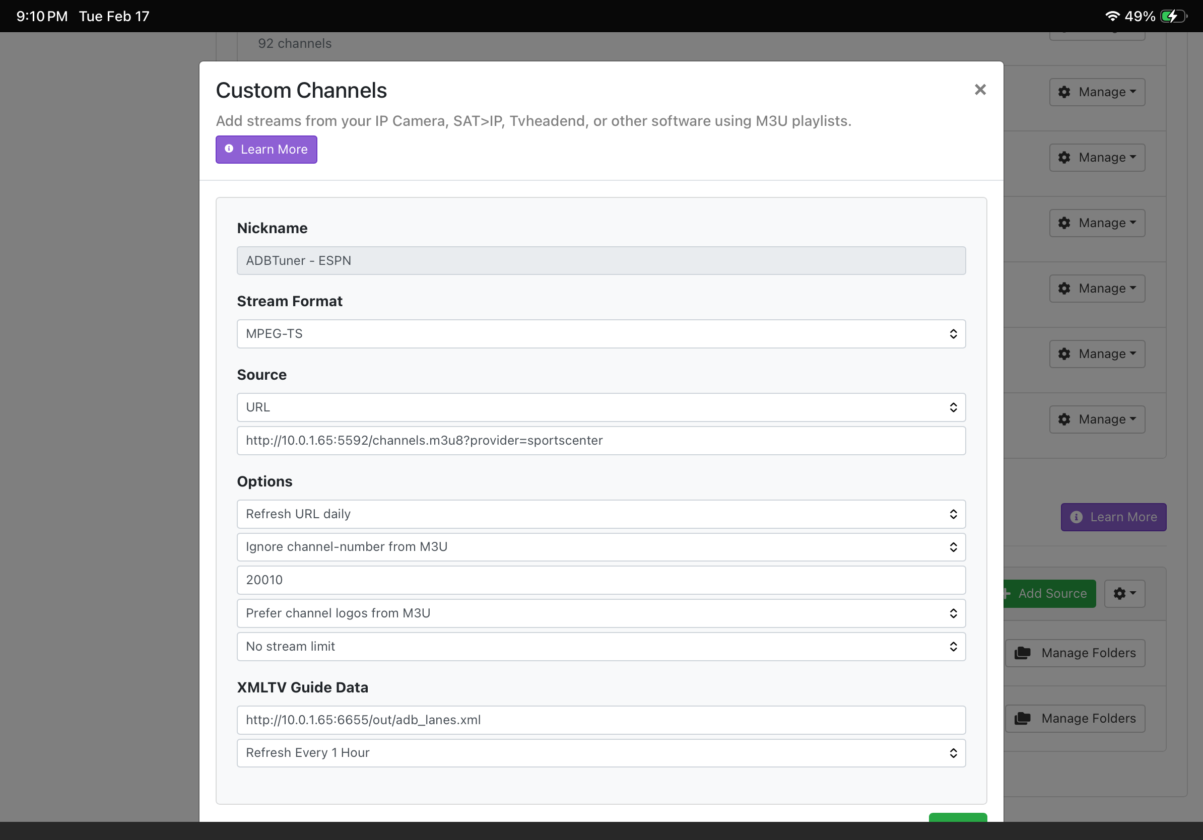
Task: Click folder icon on first Manage Folders button
Action: coord(1022,653)
